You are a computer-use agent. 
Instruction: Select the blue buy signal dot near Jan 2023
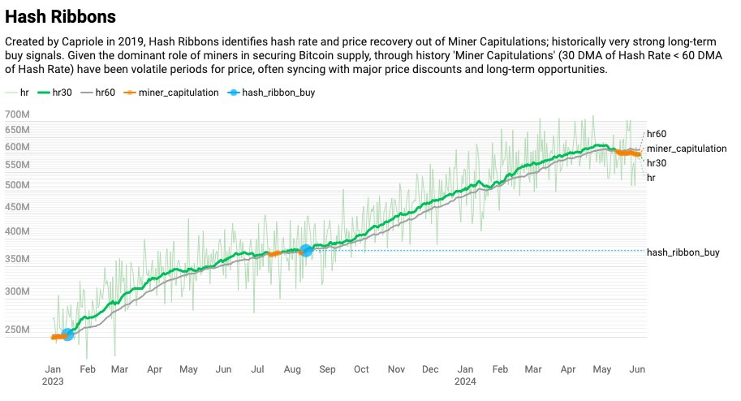click(67, 334)
